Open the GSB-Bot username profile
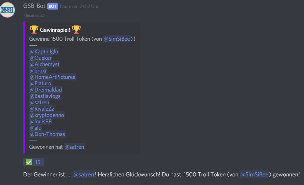 click(34, 6)
